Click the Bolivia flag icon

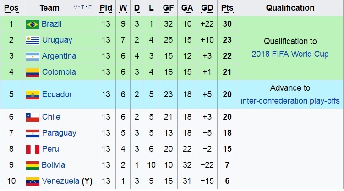[x=32, y=165]
